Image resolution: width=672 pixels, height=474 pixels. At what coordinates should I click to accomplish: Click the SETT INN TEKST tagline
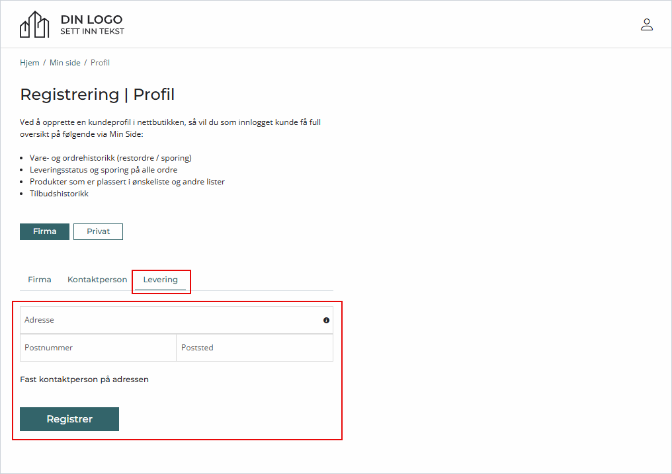point(92,31)
